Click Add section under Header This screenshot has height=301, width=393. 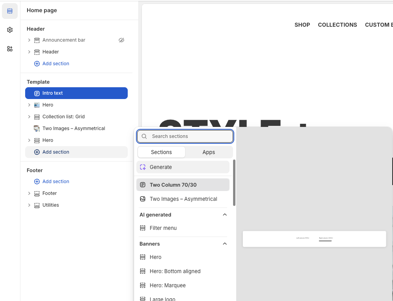(55, 64)
